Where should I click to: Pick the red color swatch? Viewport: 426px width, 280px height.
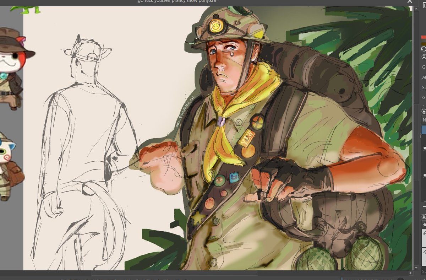[x=424, y=37]
